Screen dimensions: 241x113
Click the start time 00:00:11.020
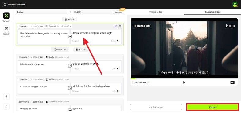click(x=24, y=79)
